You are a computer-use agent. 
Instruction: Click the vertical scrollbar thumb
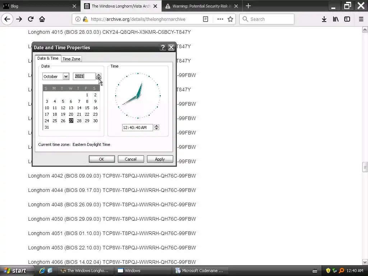point(365,167)
